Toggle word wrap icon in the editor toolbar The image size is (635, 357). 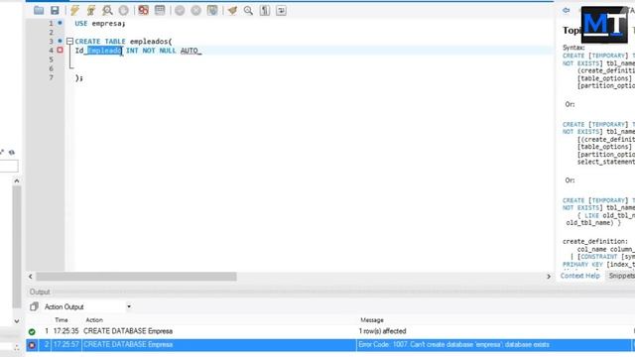pos(281,11)
